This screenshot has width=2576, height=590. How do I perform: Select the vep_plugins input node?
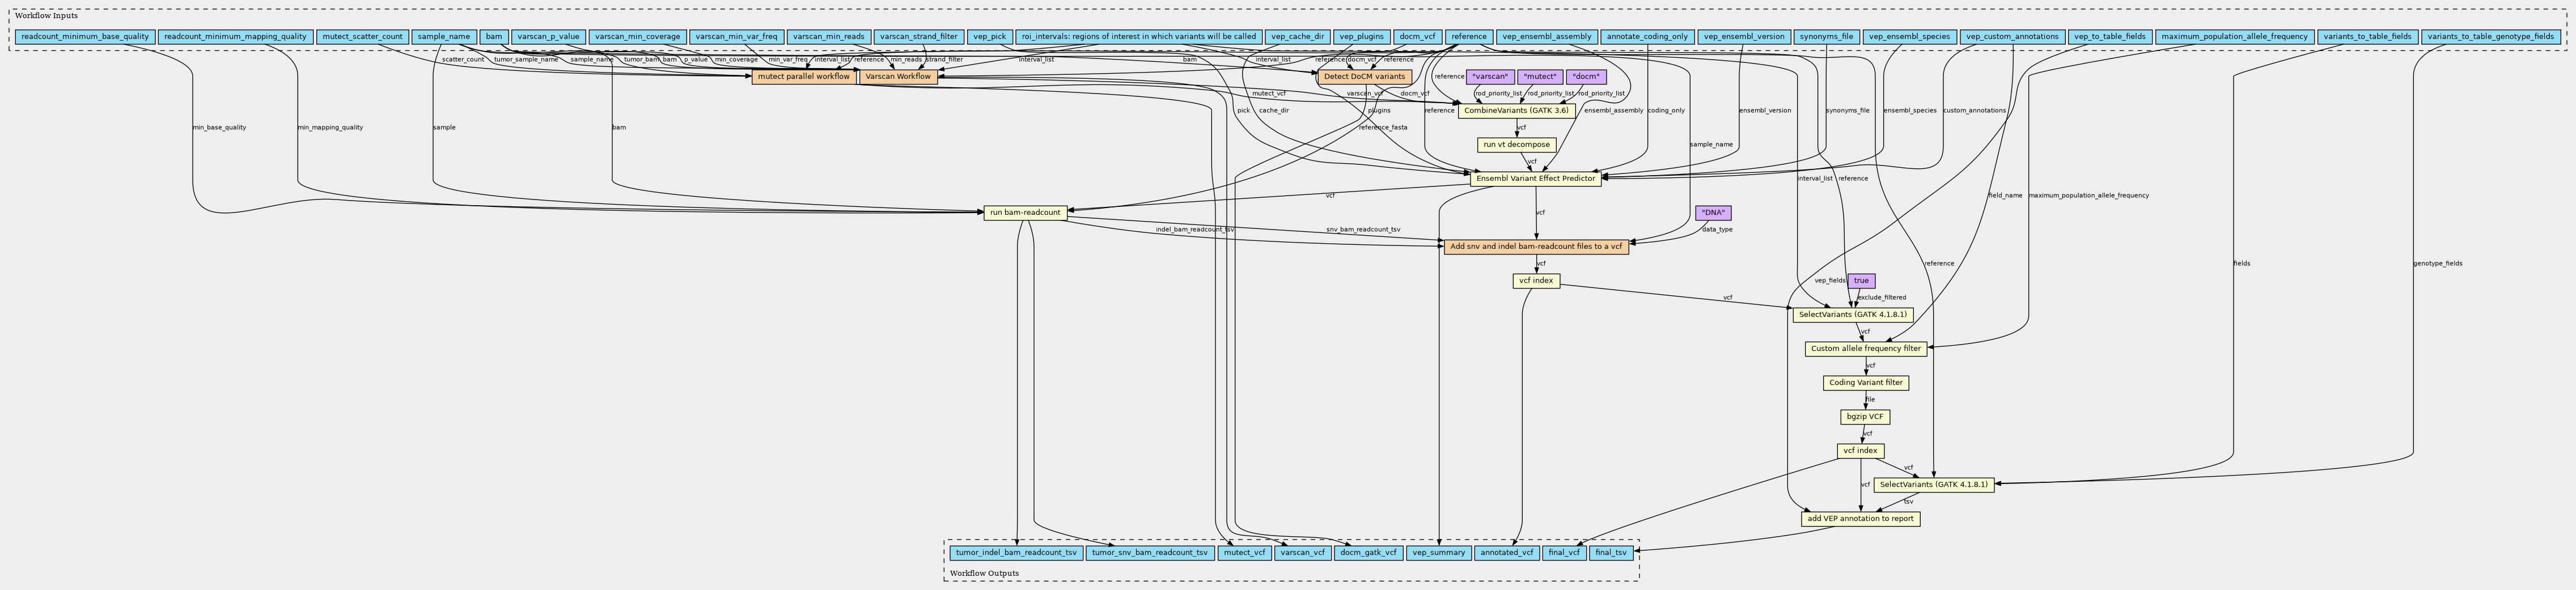(x=1361, y=37)
